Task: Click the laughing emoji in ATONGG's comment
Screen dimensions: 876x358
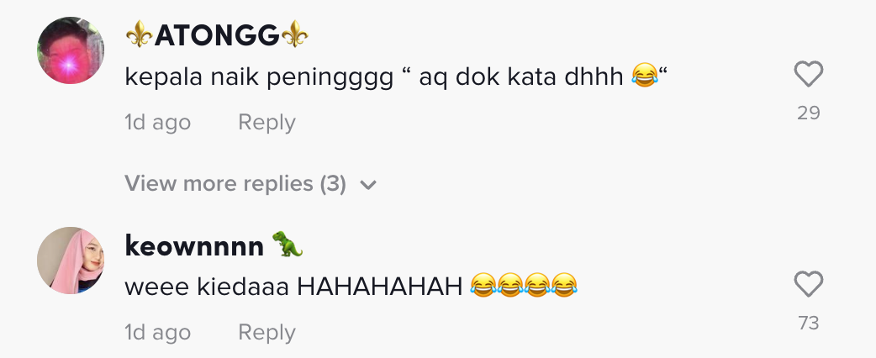Action: pyautogui.click(x=643, y=78)
